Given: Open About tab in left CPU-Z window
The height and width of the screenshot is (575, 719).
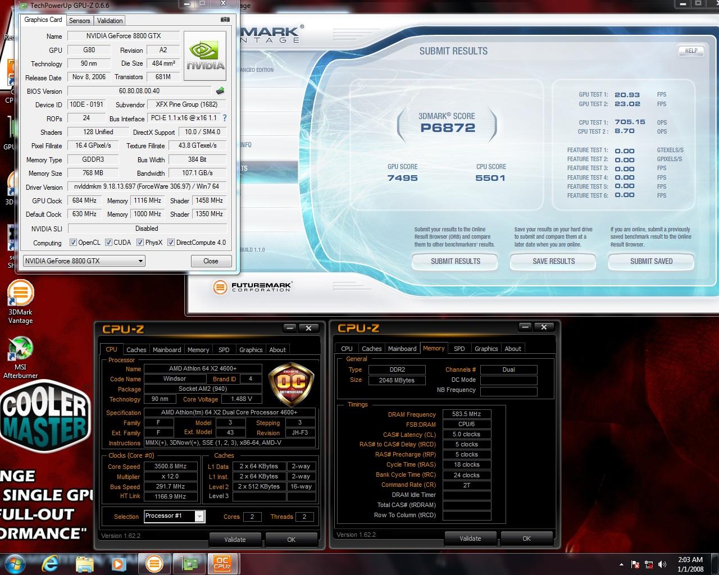Looking at the screenshot, I should pos(277,349).
